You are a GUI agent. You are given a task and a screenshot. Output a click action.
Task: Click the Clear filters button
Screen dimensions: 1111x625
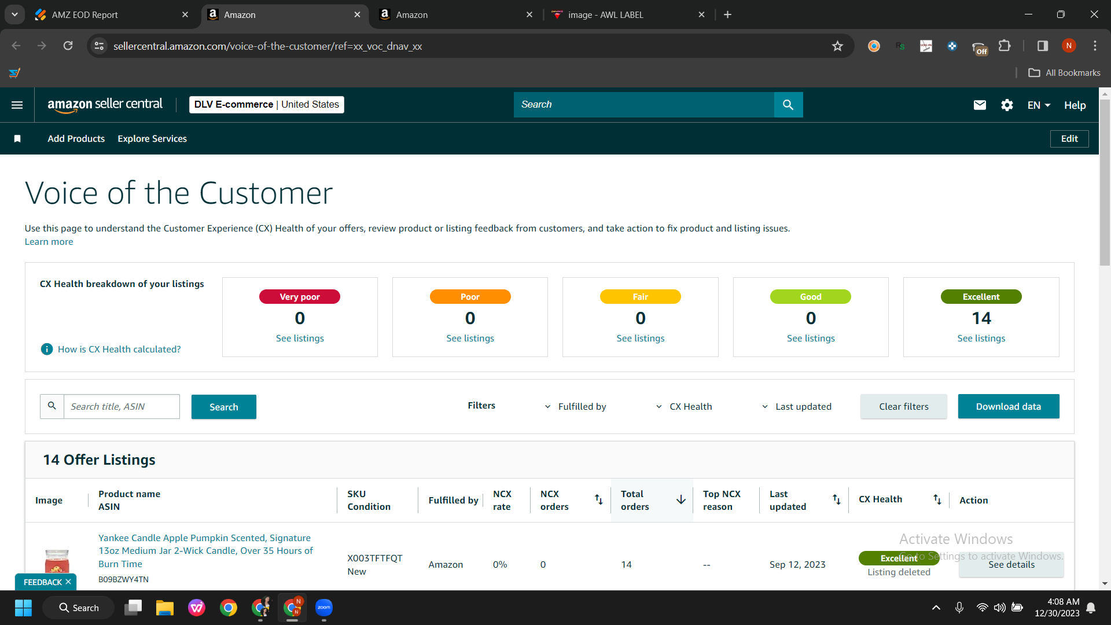(x=904, y=406)
